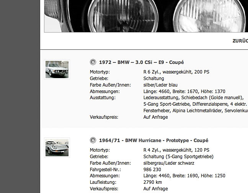Select the mileage "2790 km"
Viewport: 248px width, 193px height.
click(153, 182)
